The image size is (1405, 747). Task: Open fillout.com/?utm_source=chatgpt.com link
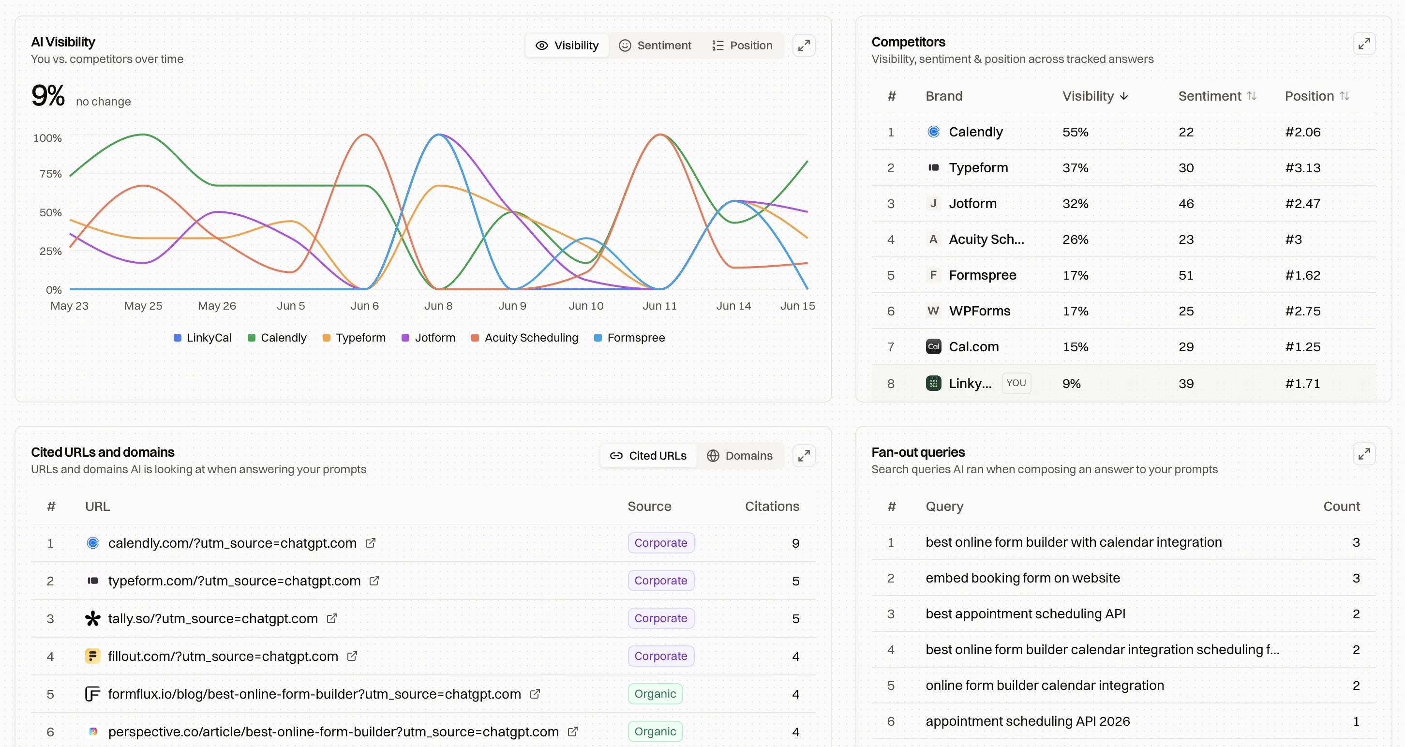tap(223, 656)
